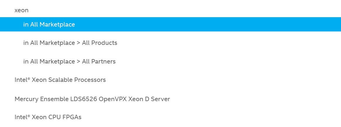Limit xeon search to All Partners
This screenshot has height=127, width=341.
coord(170,61)
